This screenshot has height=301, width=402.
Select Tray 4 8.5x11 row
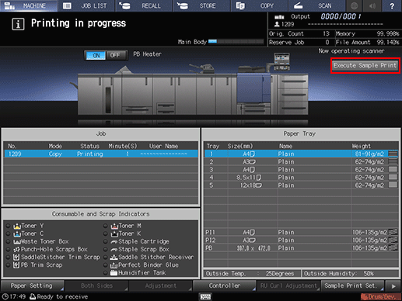(302, 178)
